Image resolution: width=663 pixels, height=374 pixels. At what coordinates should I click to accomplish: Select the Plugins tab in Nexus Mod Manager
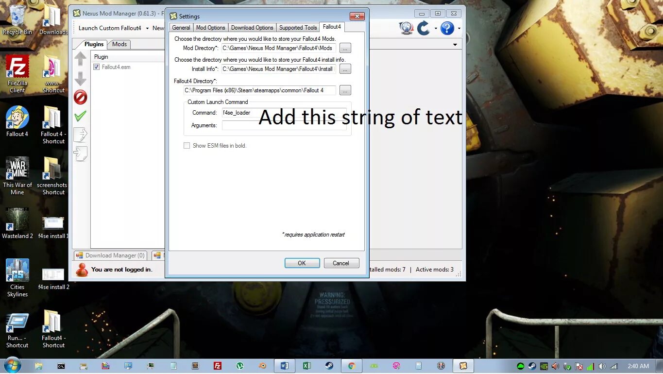coord(94,44)
